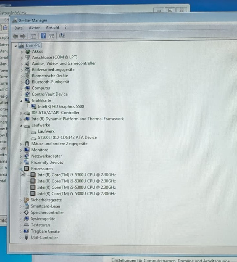Expand the Intel(R) Dynamic Platform and Thermal Framework category
The width and height of the screenshot is (237, 262).
pos(21,119)
